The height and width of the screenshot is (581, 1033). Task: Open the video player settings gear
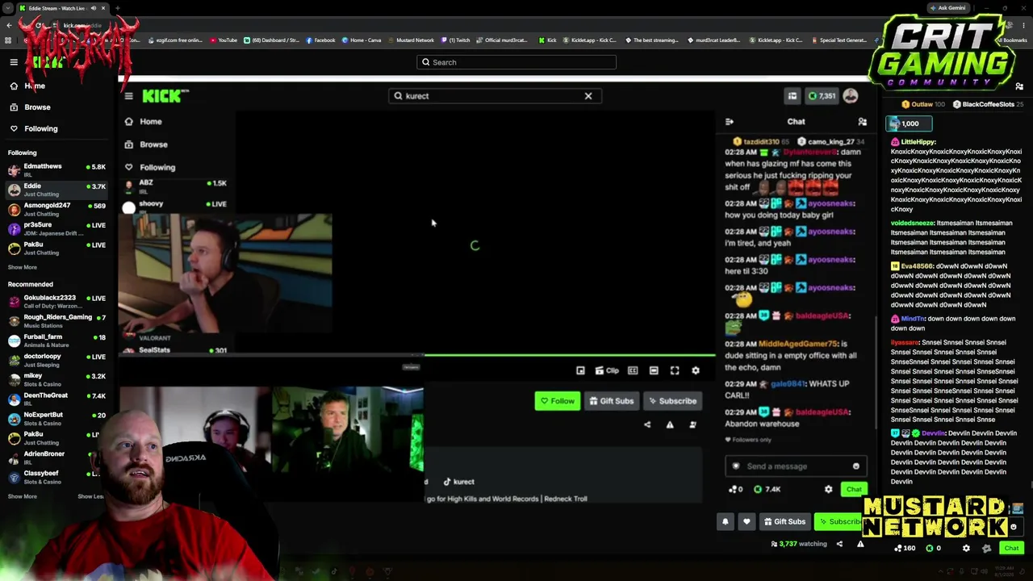coord(696,370)
